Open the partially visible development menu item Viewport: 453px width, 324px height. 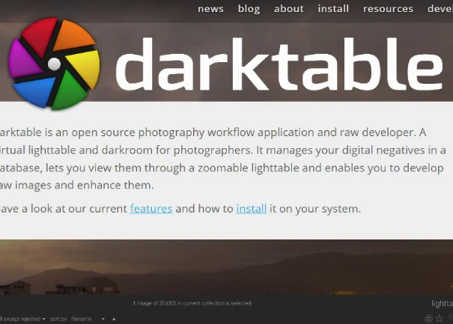[x=440, y=9]
